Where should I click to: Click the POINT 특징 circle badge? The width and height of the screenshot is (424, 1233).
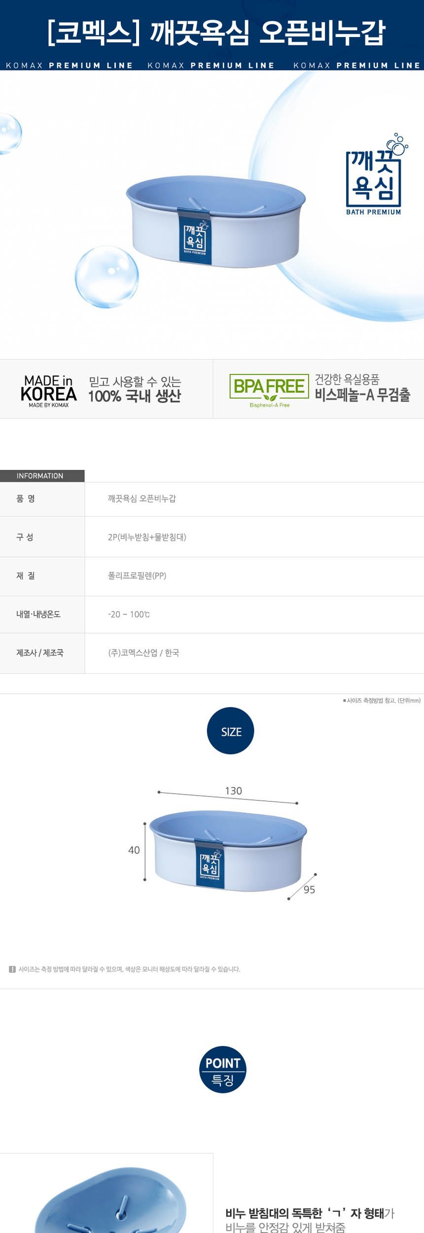pyautogui.click(x=223, y=1069)
